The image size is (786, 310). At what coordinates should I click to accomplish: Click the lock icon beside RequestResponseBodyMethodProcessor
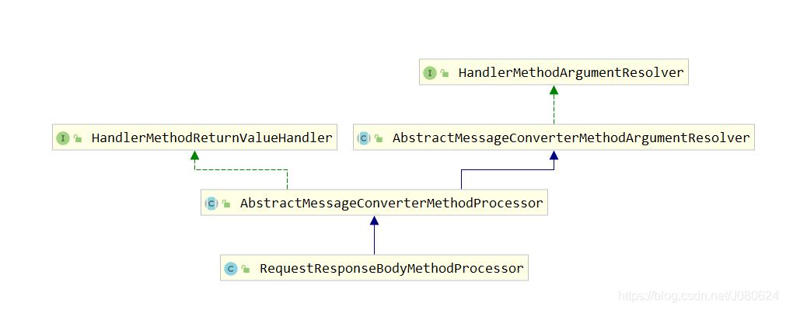(246, 269)
